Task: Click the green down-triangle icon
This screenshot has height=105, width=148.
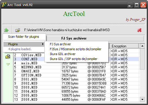Action: pos(8,64)
